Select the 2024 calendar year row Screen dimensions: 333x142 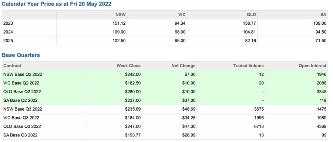tap(165, 32)
